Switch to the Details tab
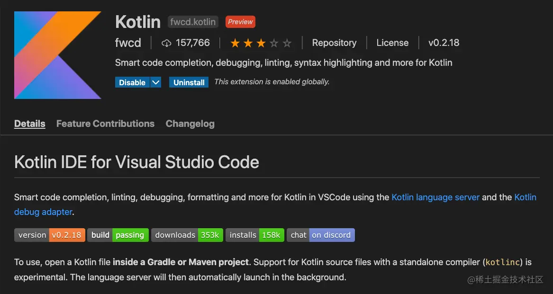The image size is (553, 294). tap(30, 124)
